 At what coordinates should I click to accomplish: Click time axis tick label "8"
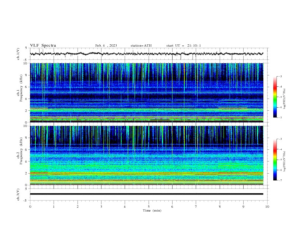[x=220, y=207]
